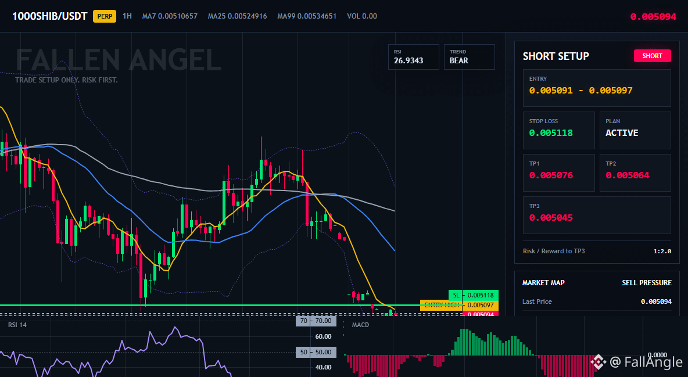Click the TRADE SETUP ONLY. RISK FIRST. tagline
Image resolution: width=688 pixels, height=377 pixels.
coord(67,80)
